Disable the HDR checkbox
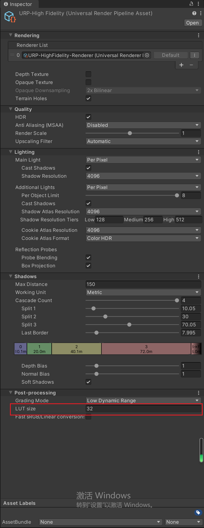Image resolution: width=204 pixels, height=528 pixels. 88,117
